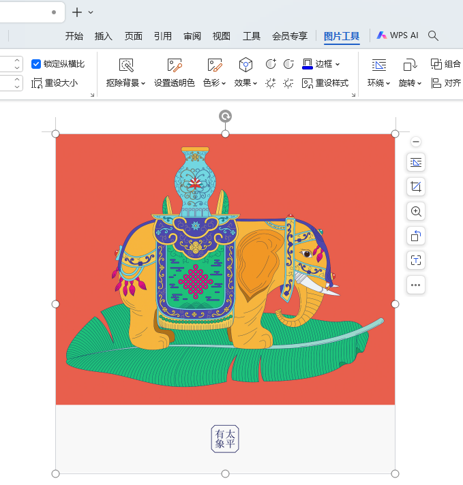
Task: Increase contrast with the plus icon
Action: (271, 64)
